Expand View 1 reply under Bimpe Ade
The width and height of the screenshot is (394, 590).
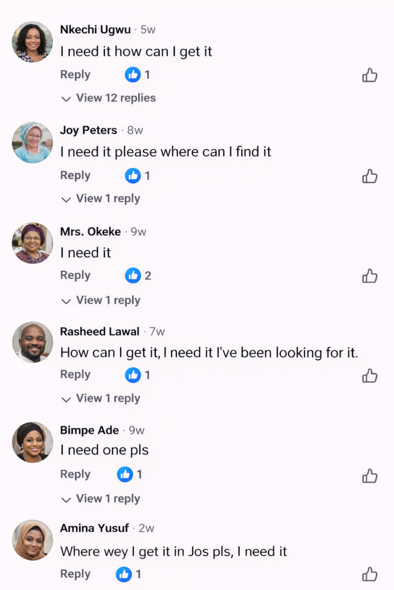(x=101, y=499)
